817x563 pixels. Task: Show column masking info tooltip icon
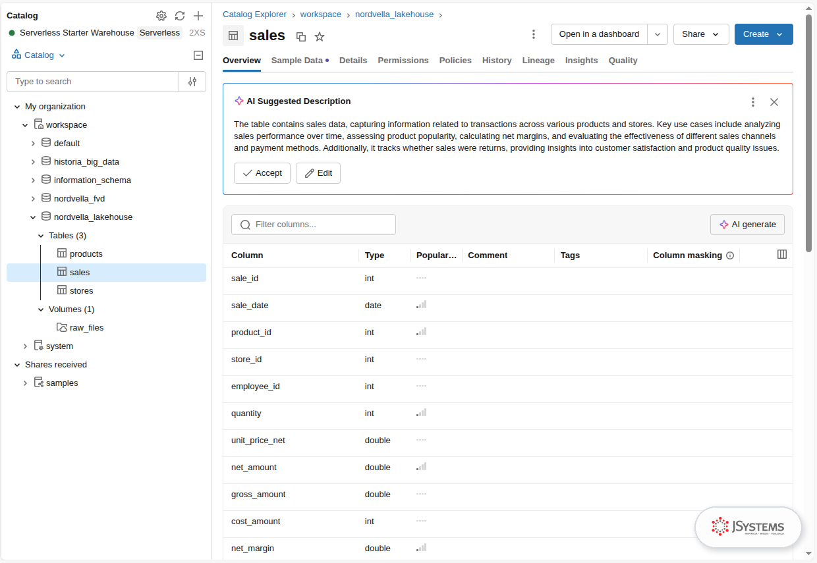[x=730, y=255]
